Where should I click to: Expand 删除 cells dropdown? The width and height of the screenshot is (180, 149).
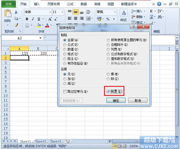click(145, 17)
